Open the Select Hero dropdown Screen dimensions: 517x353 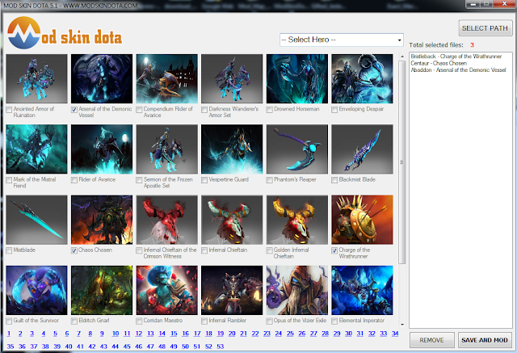(342, 40)
